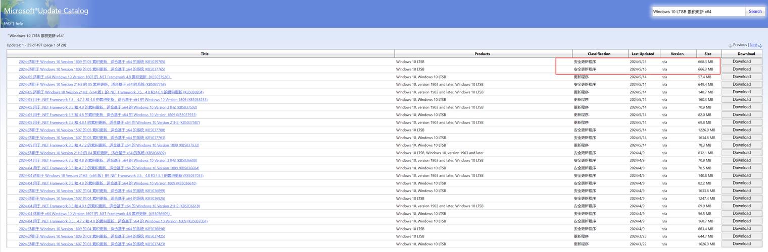
Task: Select the '2024/3/25' date cell
Action: [638, 236]
